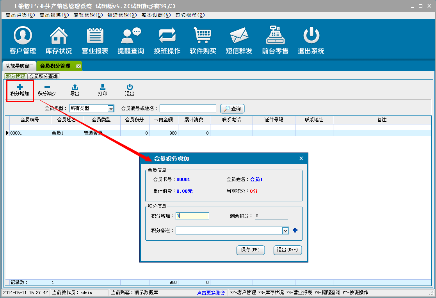Click the 退出系统 power icon
Screen dimensions: 436x298
[x=311, y=41]
